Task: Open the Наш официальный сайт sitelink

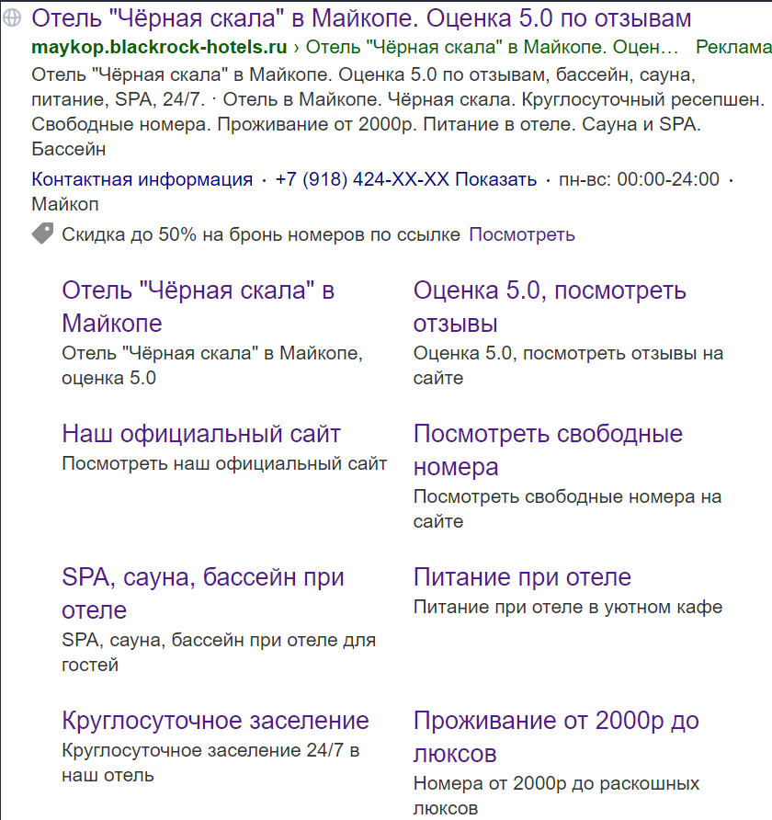Action: 201,434
